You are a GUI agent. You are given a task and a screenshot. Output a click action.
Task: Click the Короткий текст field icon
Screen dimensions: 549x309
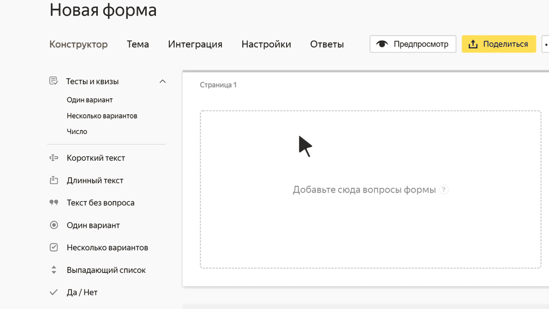coord(54,158)
